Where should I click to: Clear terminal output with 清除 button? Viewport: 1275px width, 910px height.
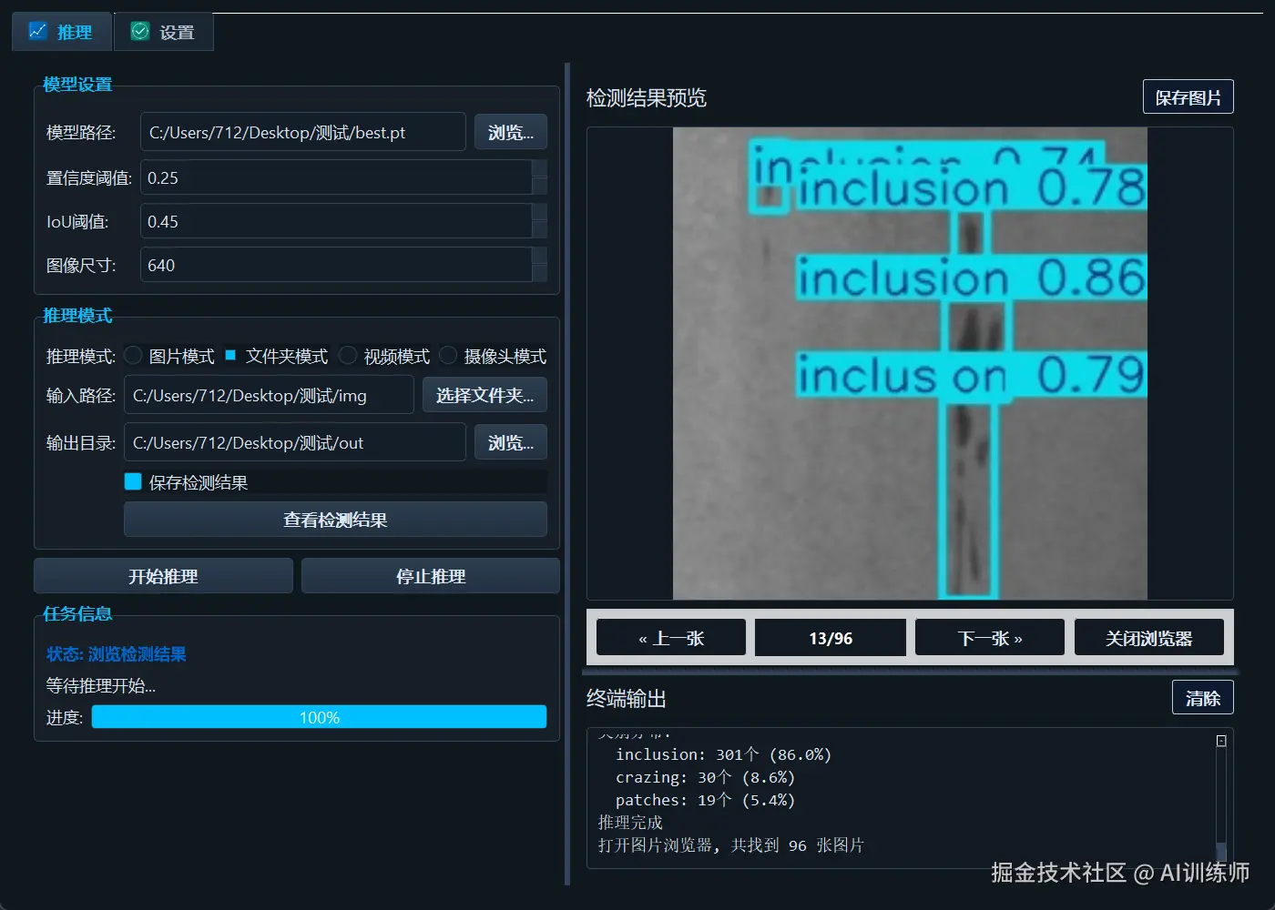[x=1202, y=697]
